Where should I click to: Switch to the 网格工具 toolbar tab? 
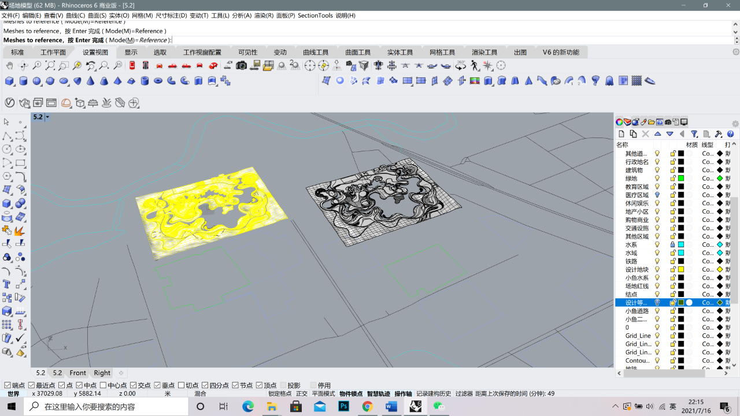click(x=442, y=52)
